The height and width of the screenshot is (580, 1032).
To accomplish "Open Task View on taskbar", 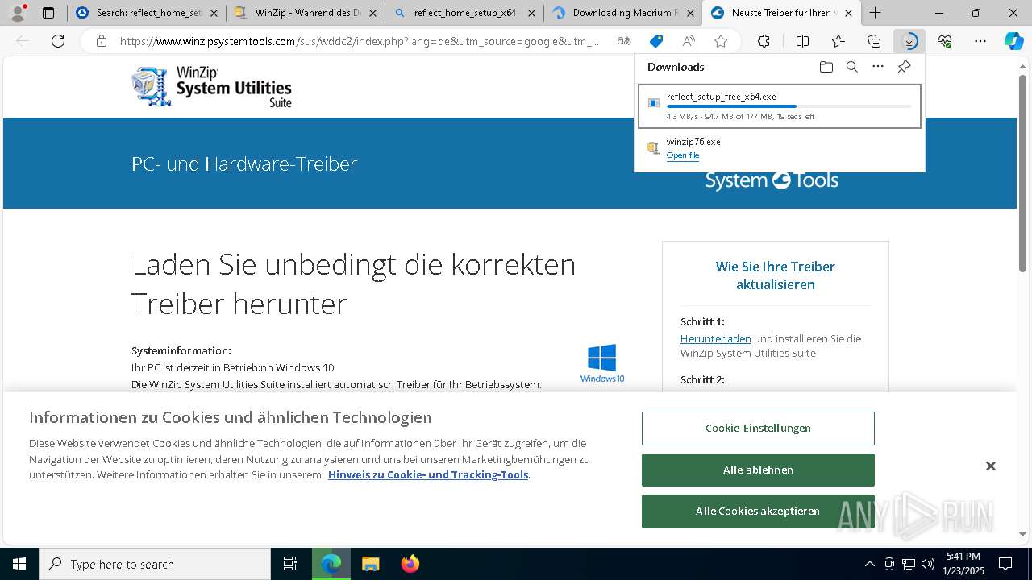I will [290, 564].
